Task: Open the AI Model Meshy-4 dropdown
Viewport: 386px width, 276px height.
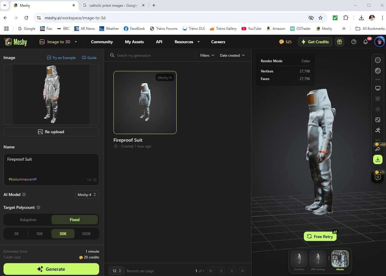Action: pyautogui.click(x=87, y=195)
